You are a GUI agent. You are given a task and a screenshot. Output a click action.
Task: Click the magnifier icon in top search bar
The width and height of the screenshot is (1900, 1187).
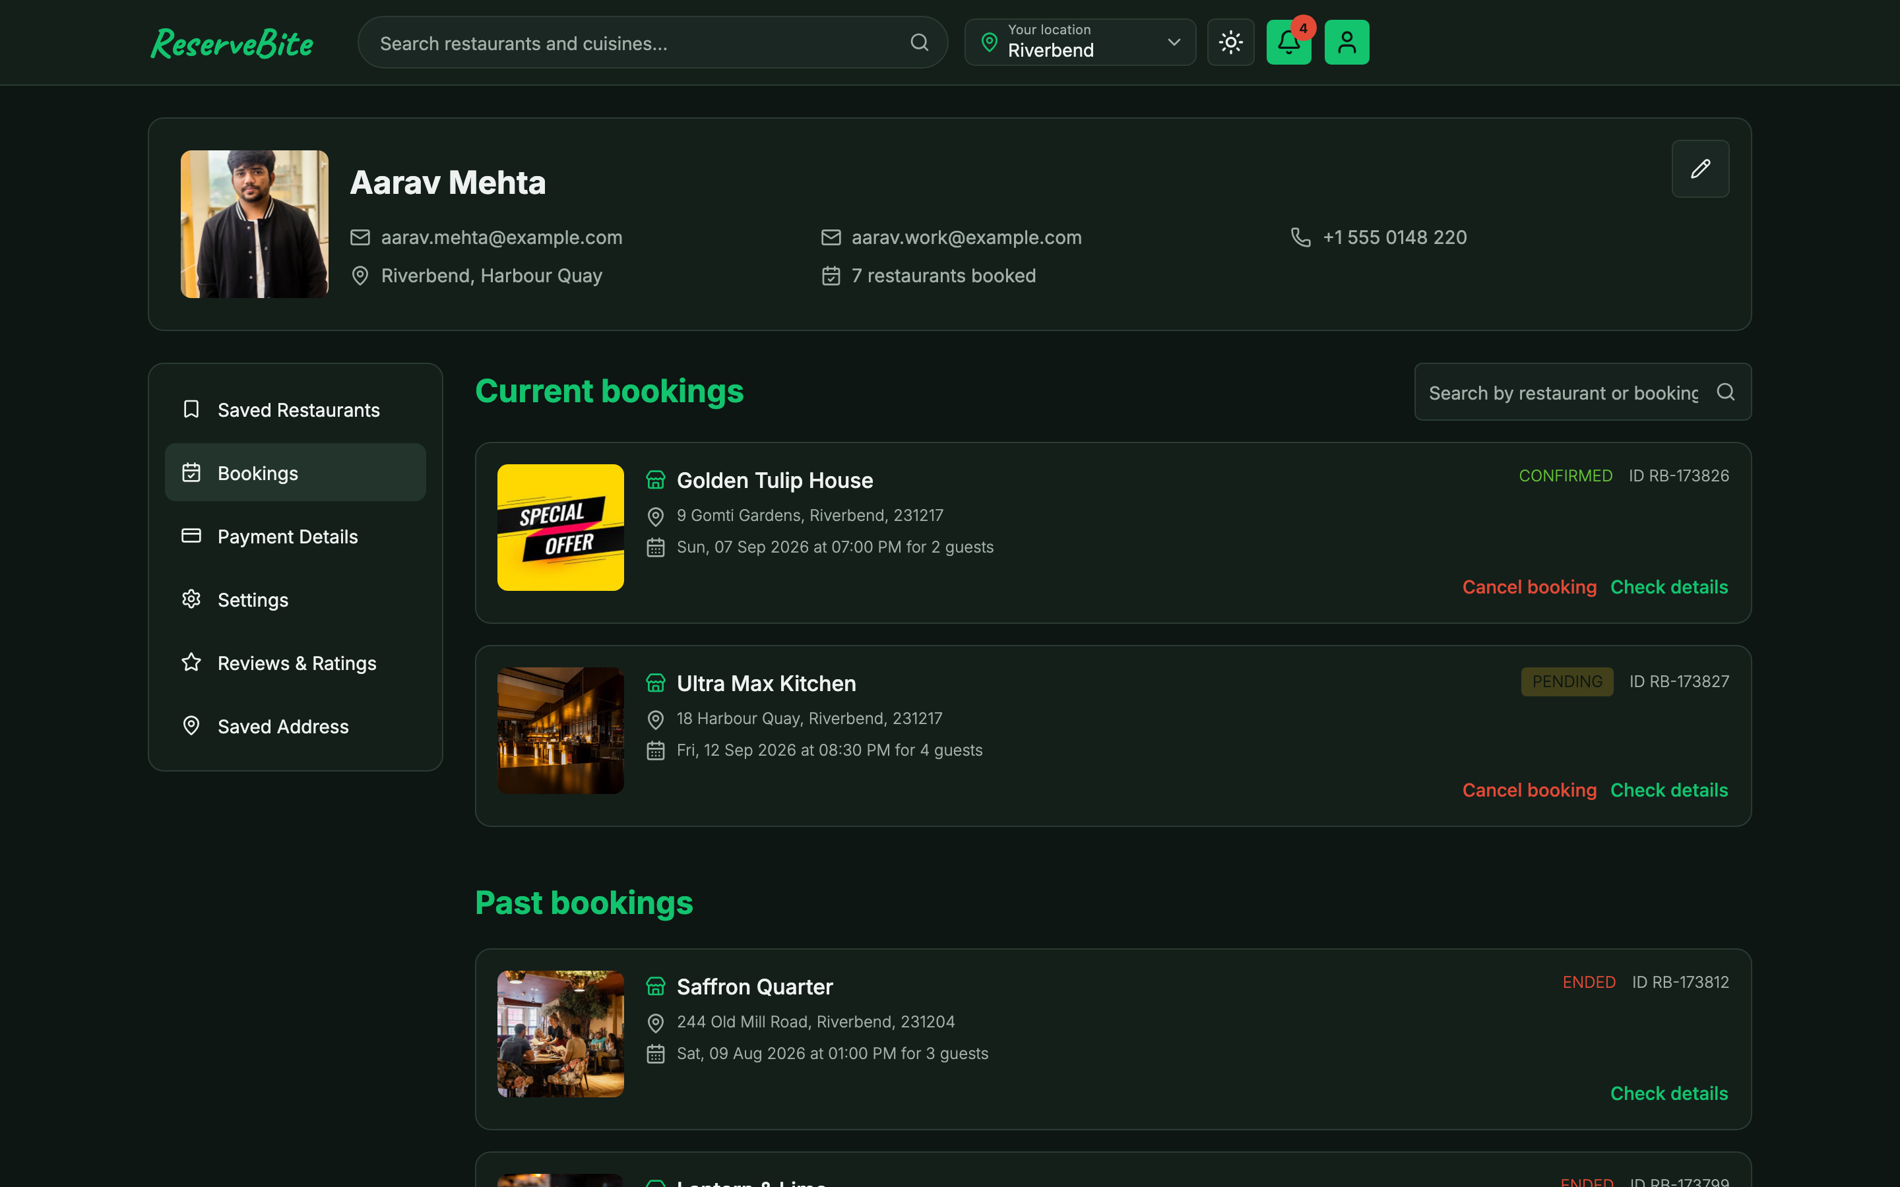(920, 42)
